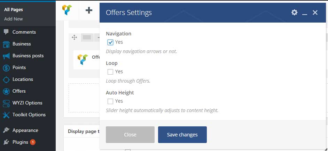328x151 pixels.
Task: Click the Save changes button
Action: point(182,135)
